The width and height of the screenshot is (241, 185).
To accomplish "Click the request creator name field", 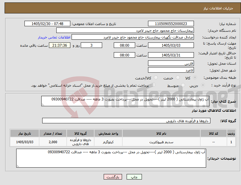I will pos(133,37).
